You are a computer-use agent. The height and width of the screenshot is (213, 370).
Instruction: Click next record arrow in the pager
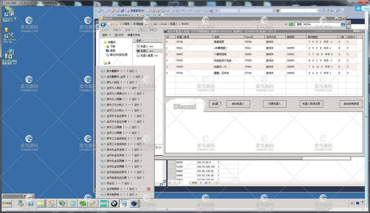pyautogui.click(x=201, y=183)
